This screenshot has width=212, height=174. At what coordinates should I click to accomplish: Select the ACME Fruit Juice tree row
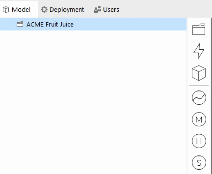click(x=93, y=24)
